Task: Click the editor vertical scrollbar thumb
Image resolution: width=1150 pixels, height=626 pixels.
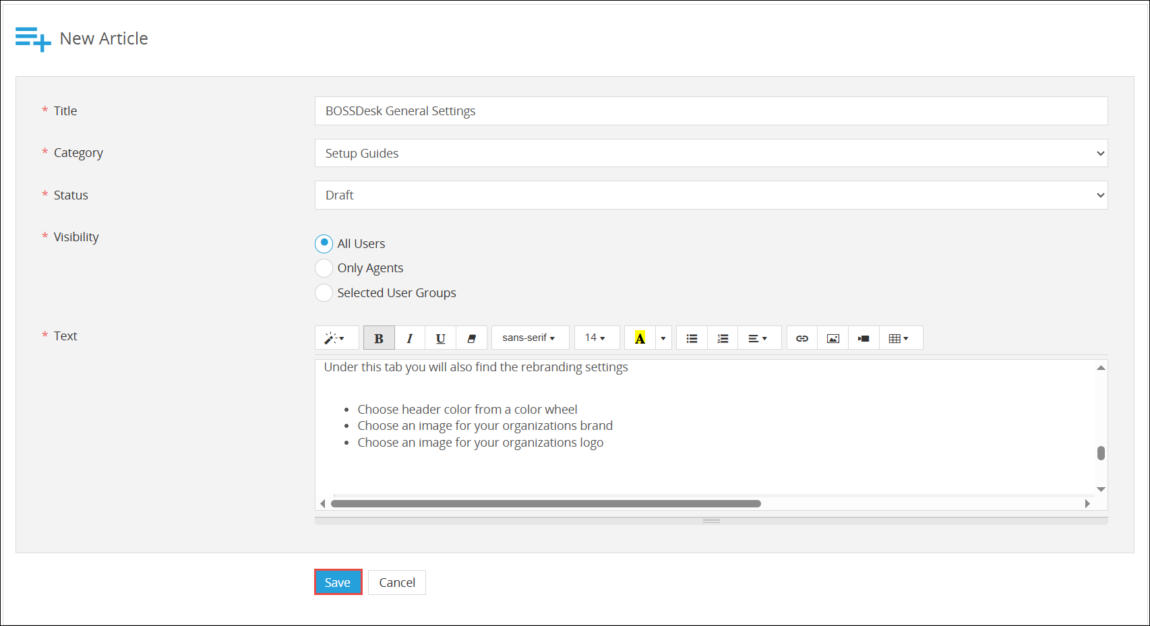Action: point(1101,453)
